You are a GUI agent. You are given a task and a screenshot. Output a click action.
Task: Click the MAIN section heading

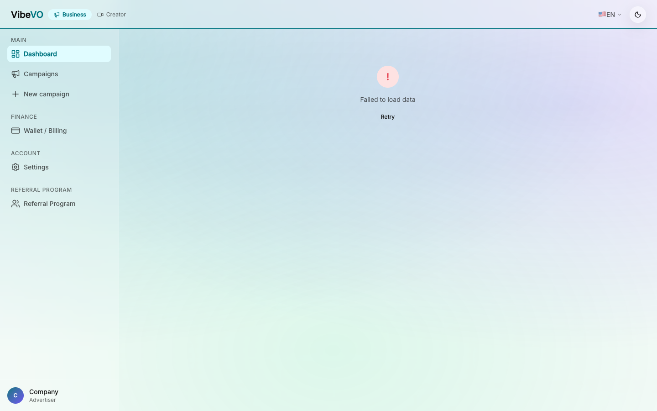pyautogui.click(x=19, y=40)
